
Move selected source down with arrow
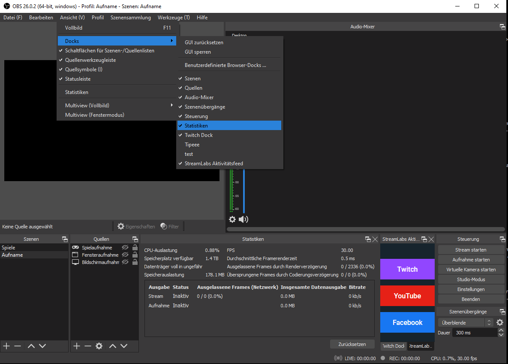click(x=124, y=346)
